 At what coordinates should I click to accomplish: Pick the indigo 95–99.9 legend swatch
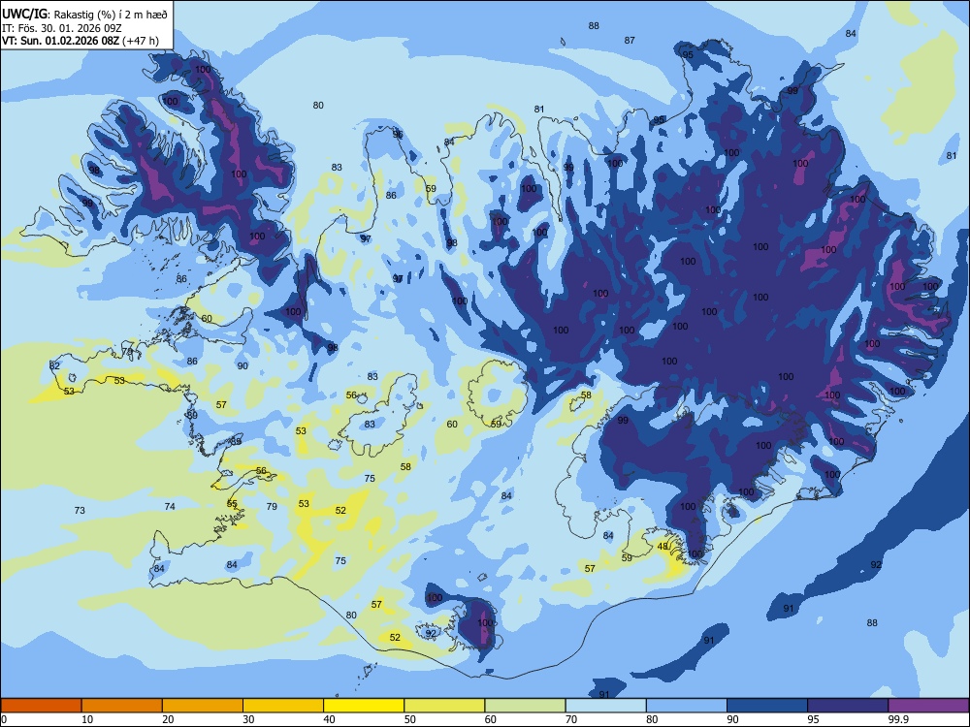[x=848, y=706]
